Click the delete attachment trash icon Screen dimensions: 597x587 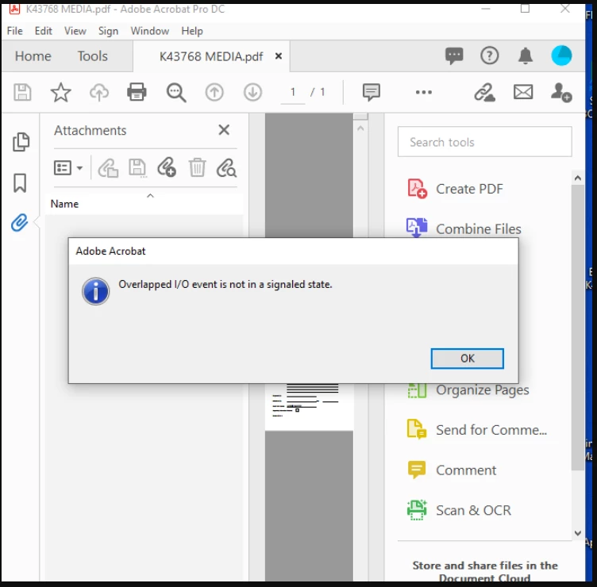point(197,167)
